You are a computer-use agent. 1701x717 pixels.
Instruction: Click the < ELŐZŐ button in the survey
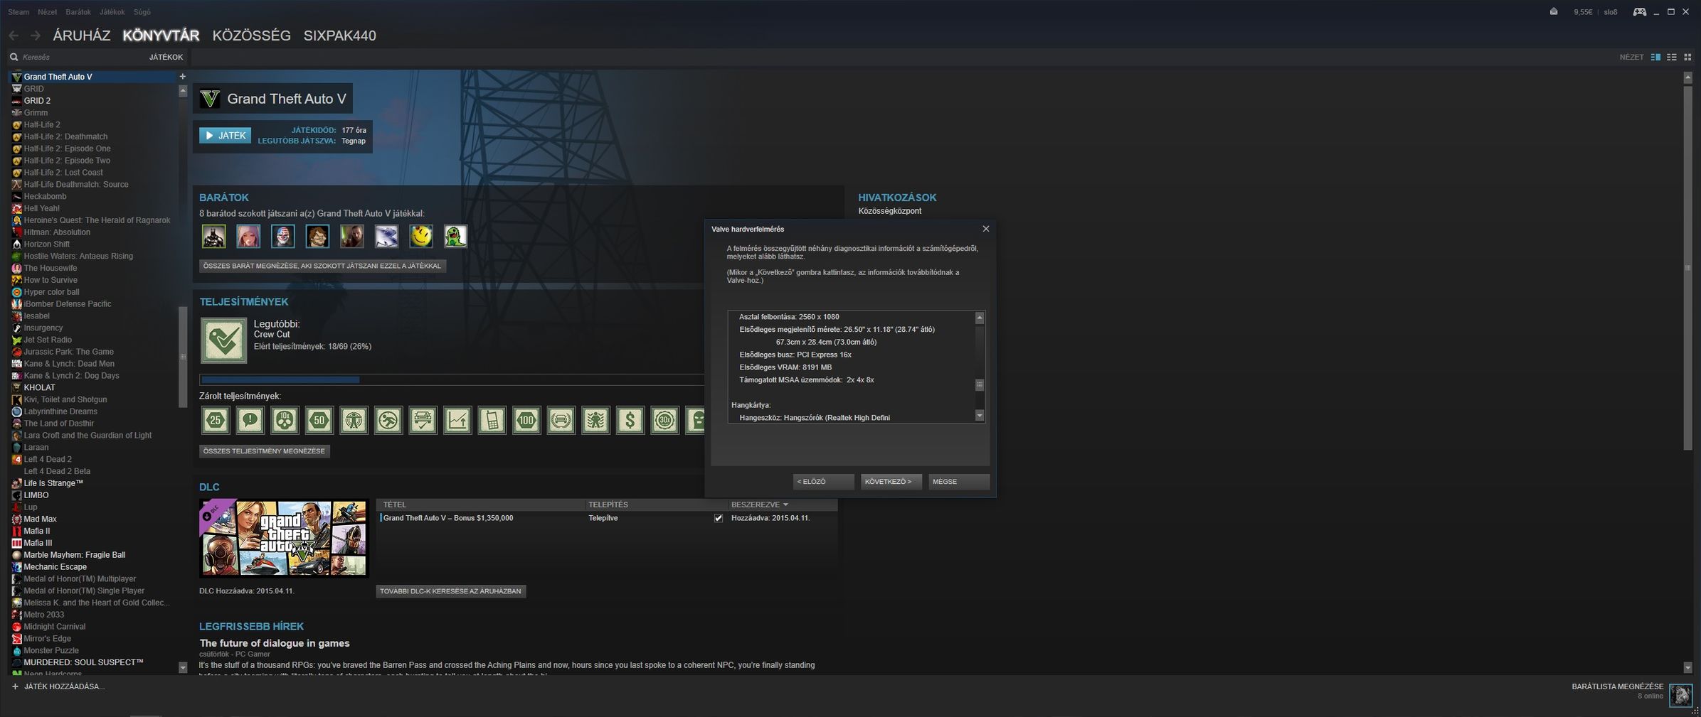pyautogui.click(x=823, y=482)
